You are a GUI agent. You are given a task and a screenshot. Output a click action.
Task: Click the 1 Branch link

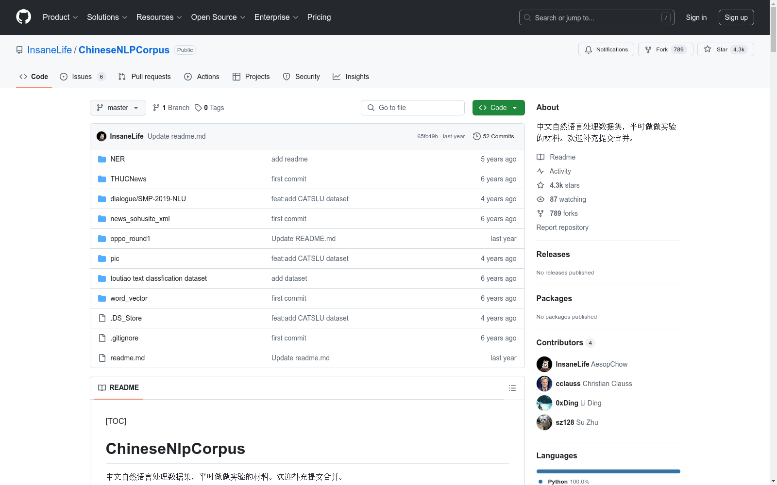[171, 108]
